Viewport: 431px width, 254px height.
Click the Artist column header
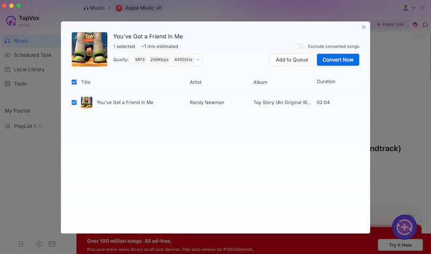click(x=196, y=83)
